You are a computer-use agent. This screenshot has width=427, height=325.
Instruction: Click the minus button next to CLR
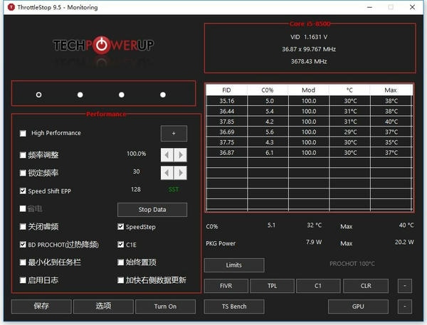pyautogui.click(x=405, y=286)
